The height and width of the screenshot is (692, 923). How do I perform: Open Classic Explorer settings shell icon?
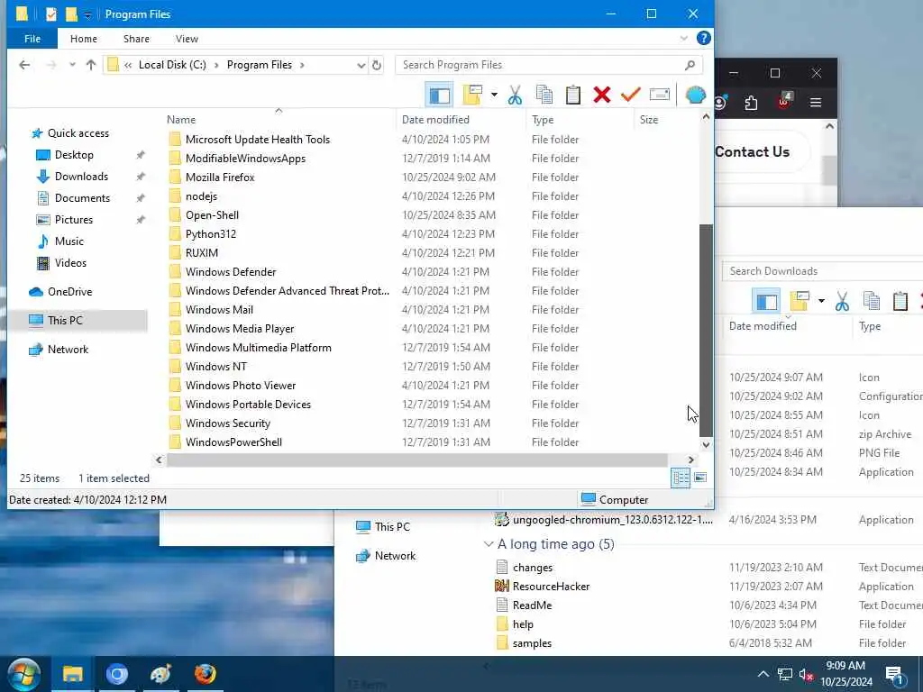point(695,95)
